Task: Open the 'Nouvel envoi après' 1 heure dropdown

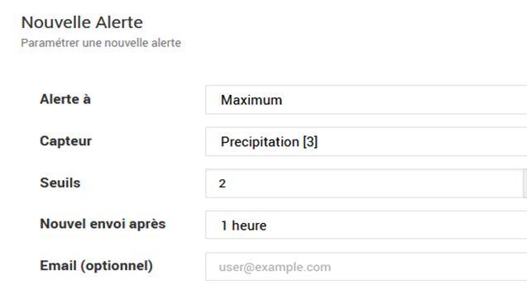Action: tap(367, 225)
